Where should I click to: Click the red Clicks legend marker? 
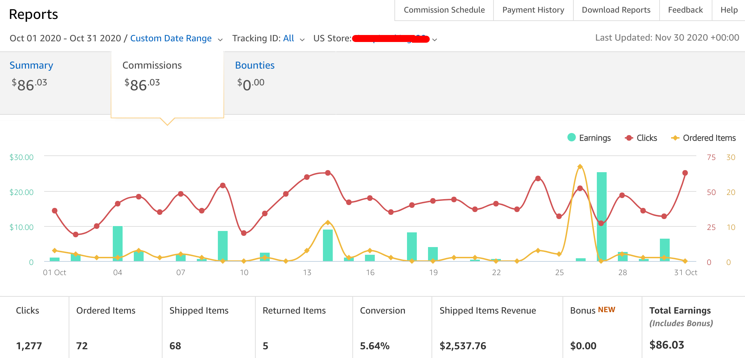pyautogui.click(x=629, y=138)
